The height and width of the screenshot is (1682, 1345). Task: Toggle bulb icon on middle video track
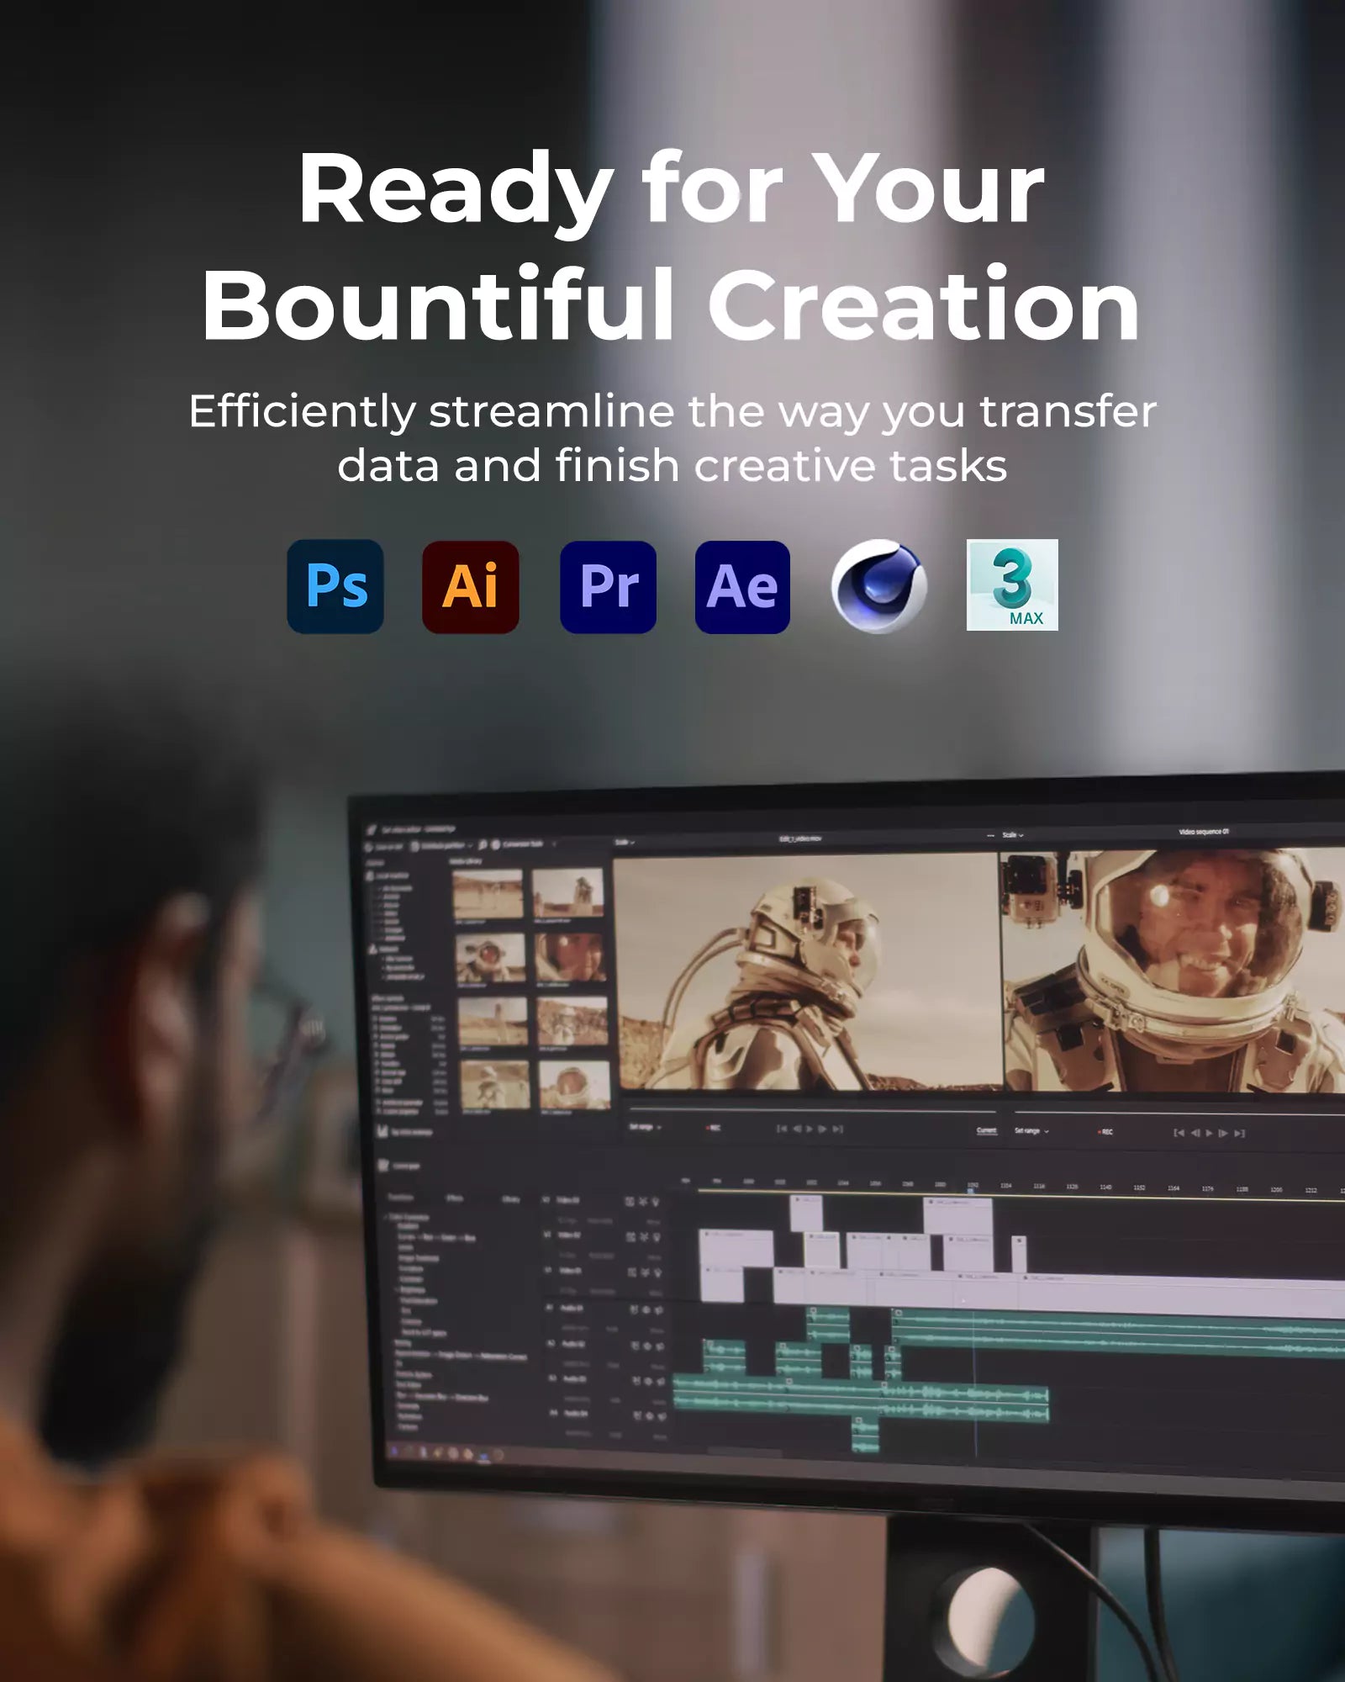tap(656, 1237)
